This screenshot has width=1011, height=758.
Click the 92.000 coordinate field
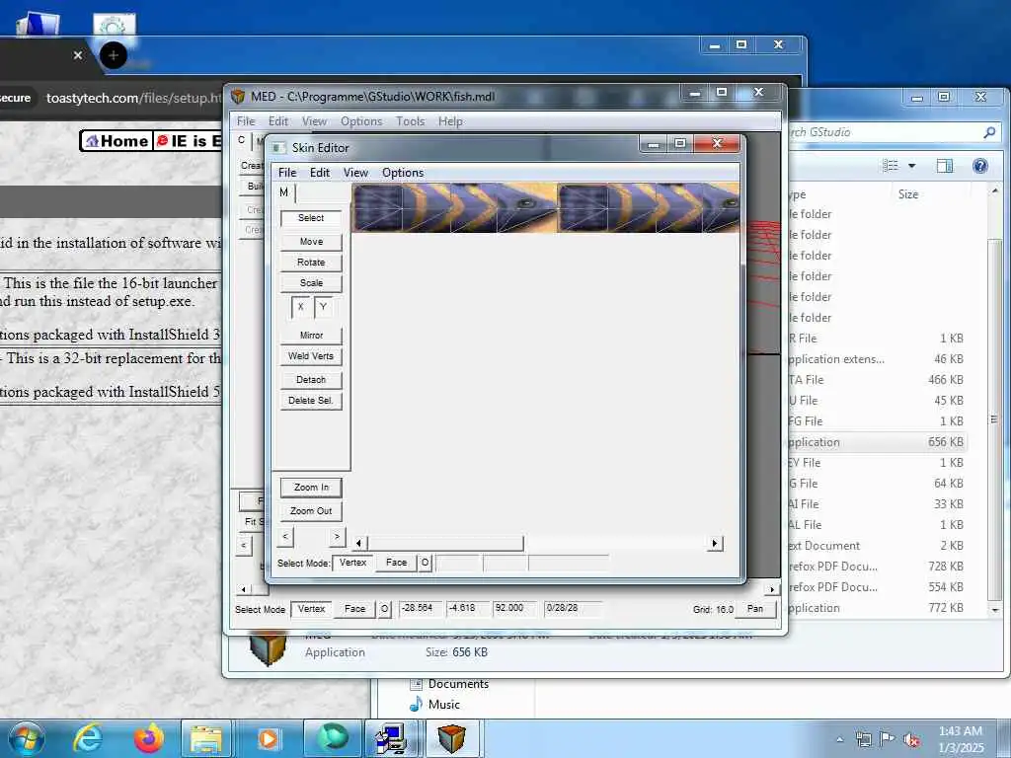click(514, 608)
